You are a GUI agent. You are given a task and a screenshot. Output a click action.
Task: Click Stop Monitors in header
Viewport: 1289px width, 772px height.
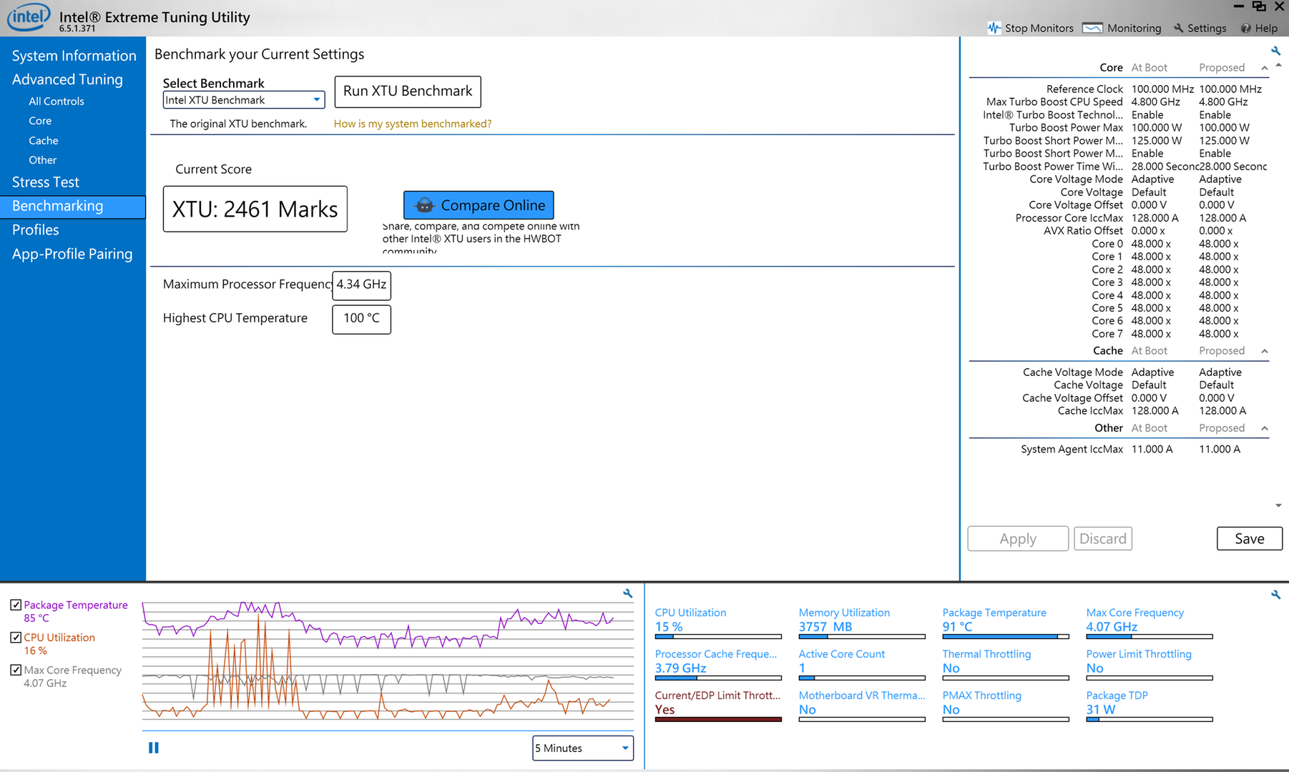pos(1039,28)
